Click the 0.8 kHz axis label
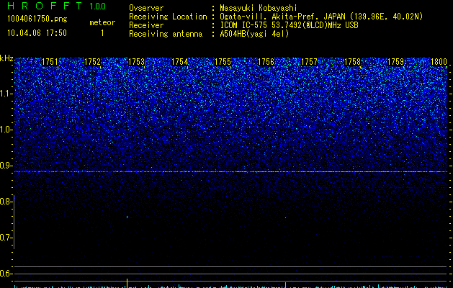 point(6,202)
